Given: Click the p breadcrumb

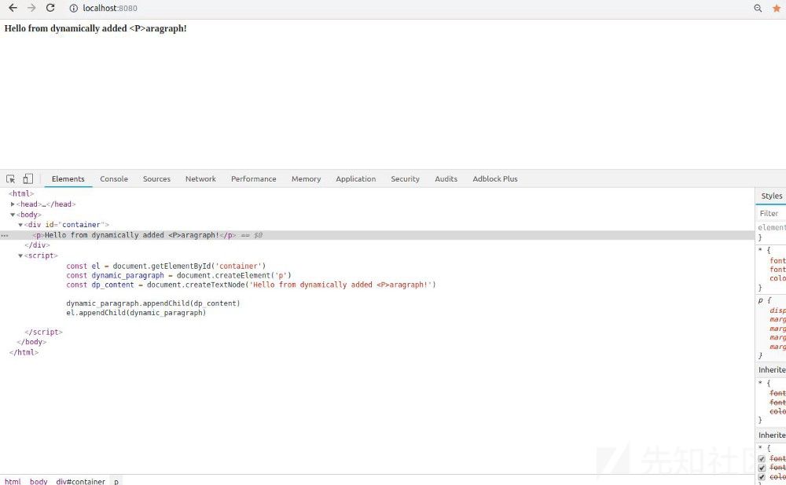Looking at the screenshot, I should (x=116, y=481).
